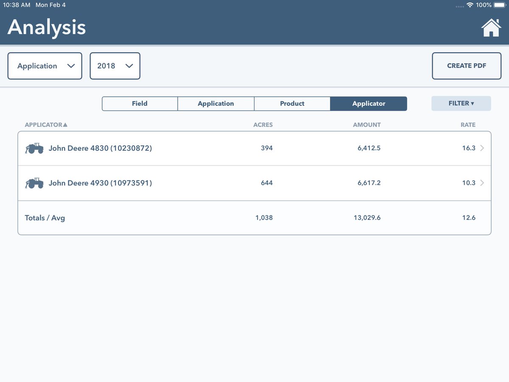Click the 1,038 total acres value

point(264,218)
